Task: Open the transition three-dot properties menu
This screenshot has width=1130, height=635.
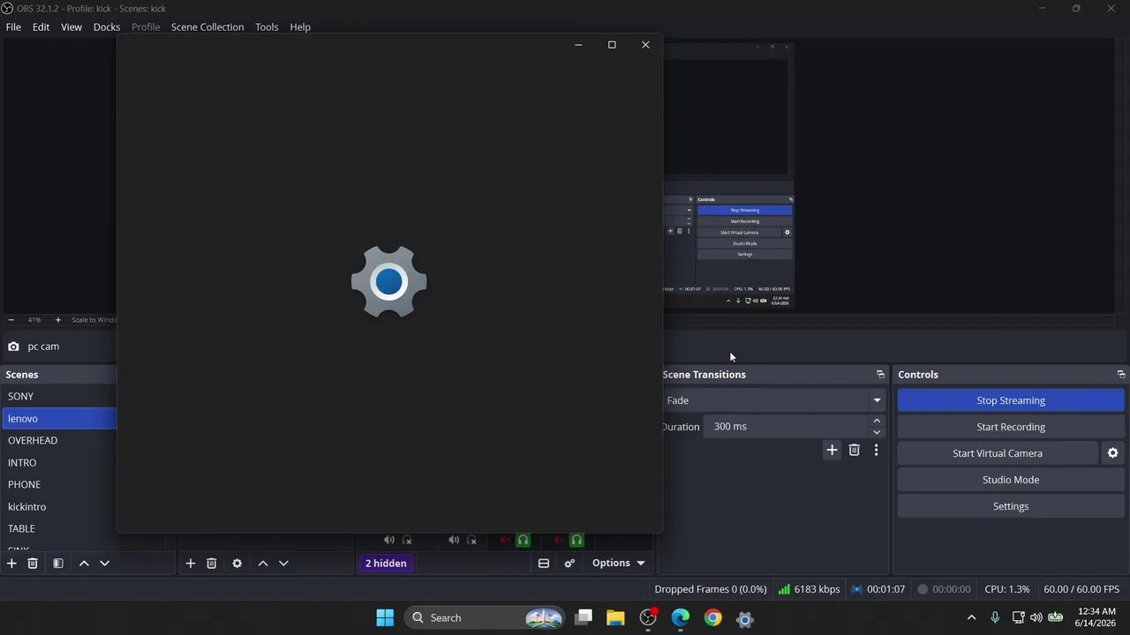Action: (876, 450)
